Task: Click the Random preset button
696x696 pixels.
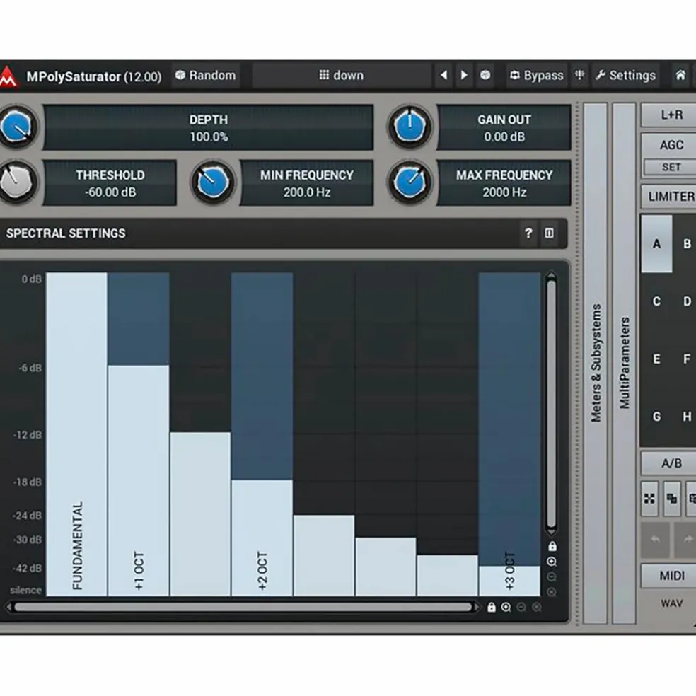Action: coord(206,76)
